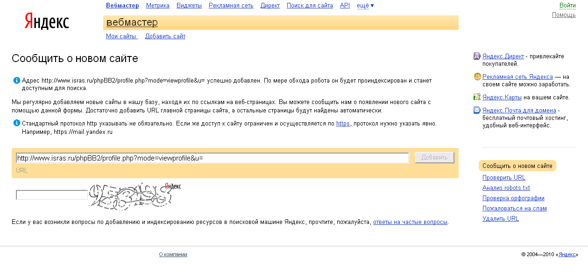Open Рекламная сеть in the top navigation

[231, 6]
